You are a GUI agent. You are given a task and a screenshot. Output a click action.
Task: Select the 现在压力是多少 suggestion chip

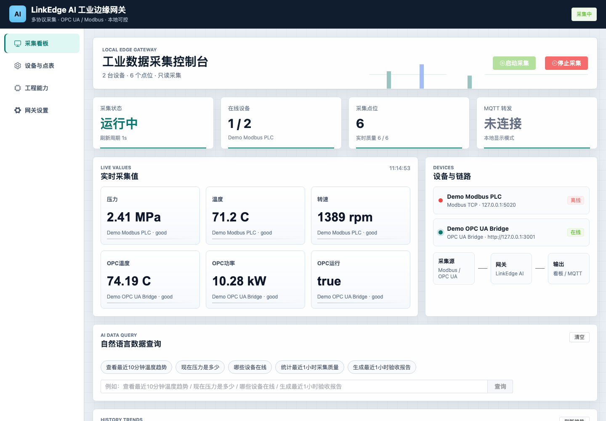pyautogui.click(x=200, y=367)
